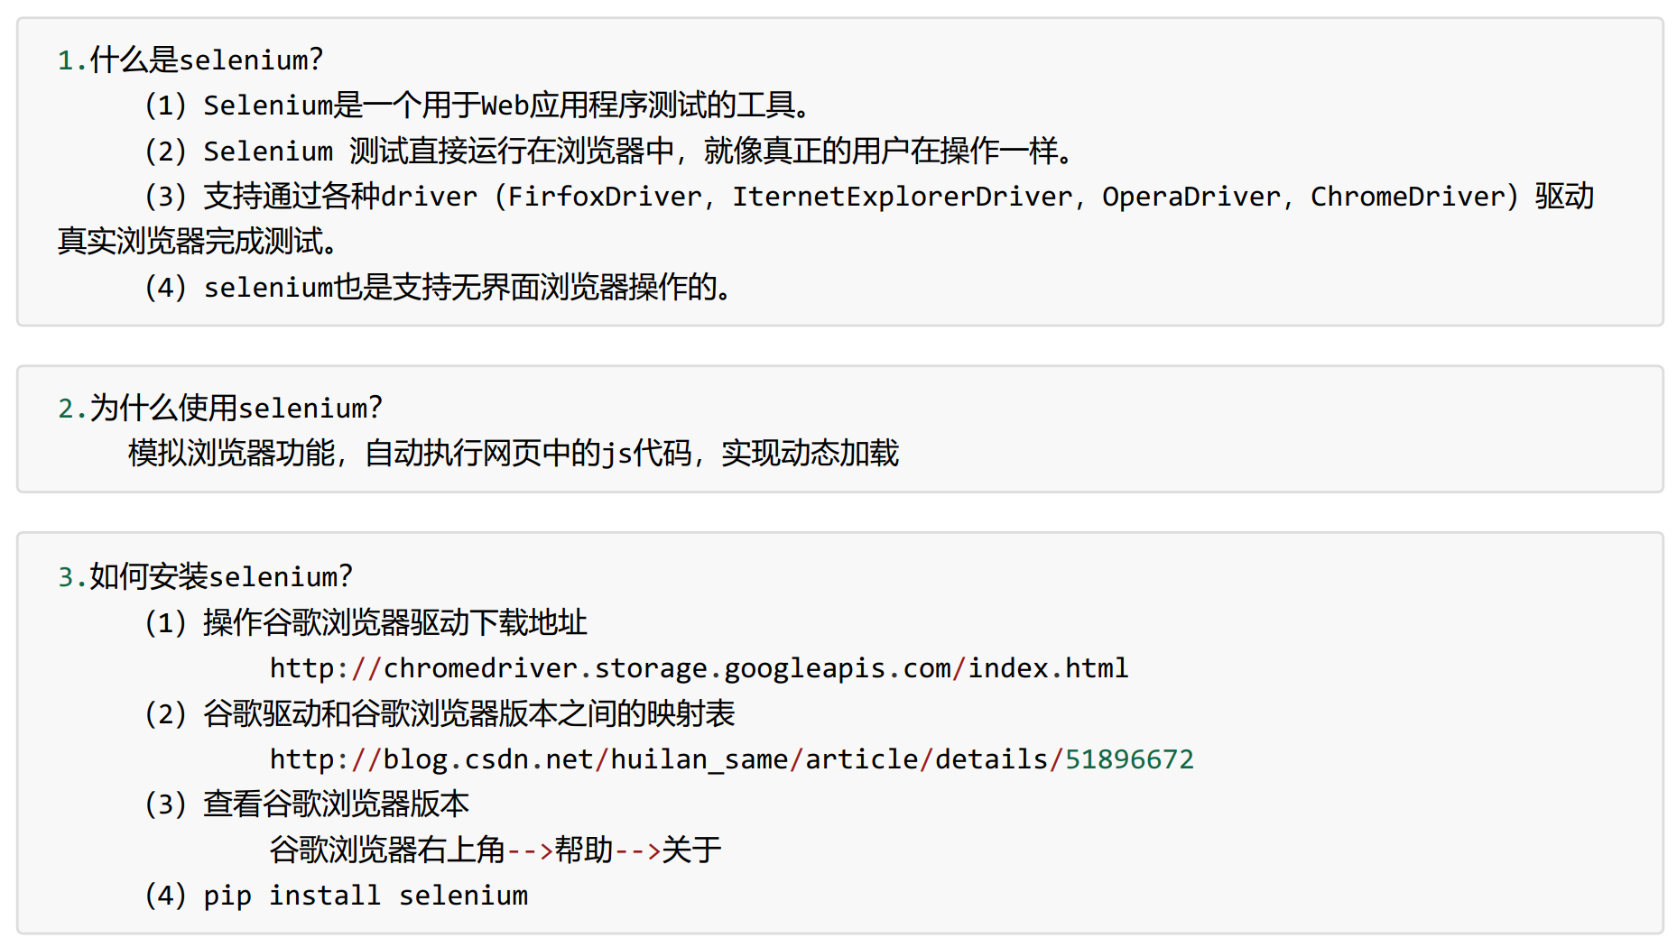Click the text '查看谷歌浏览器版本'
Screen dimensions: 1677x947
click(336, 804)
